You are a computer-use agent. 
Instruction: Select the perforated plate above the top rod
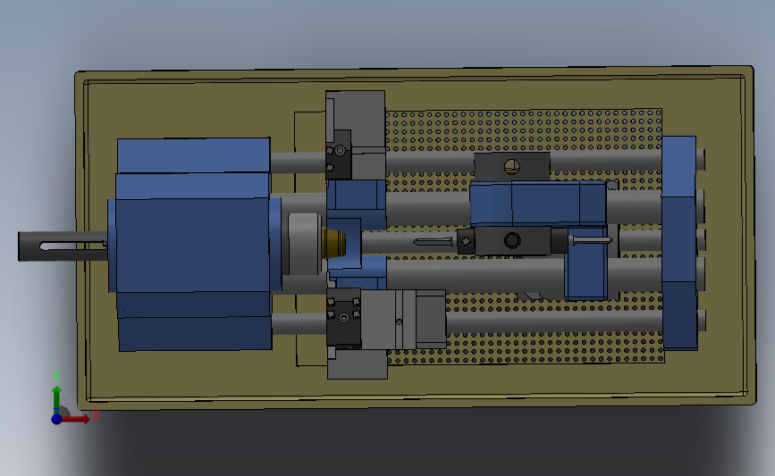click(x=524, y=129)
